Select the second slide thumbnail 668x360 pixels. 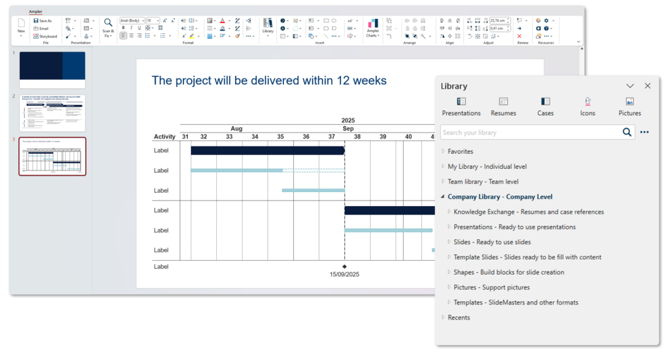(53, 113)
